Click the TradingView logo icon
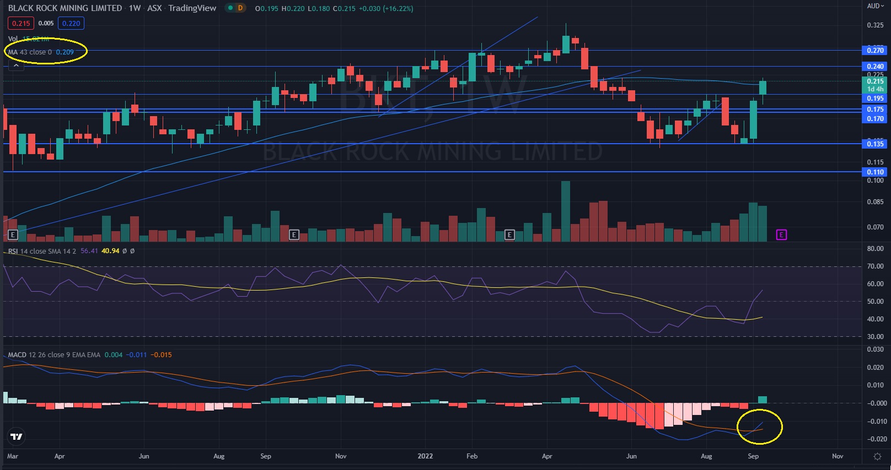This screenshot has height=470, width=891. point(17,436)
